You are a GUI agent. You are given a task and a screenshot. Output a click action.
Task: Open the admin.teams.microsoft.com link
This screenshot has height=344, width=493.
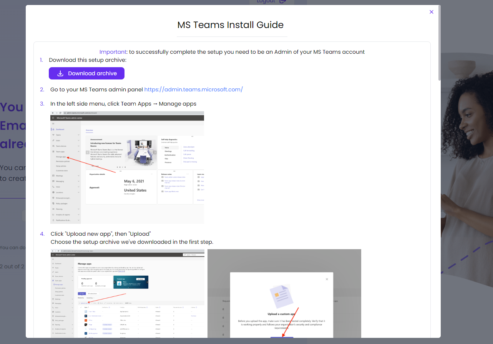click(x=193, y=89)
